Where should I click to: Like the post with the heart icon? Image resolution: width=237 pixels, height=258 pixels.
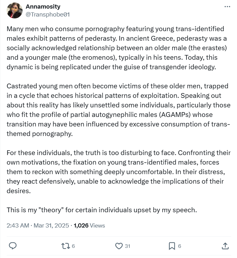tap(119, 246)
